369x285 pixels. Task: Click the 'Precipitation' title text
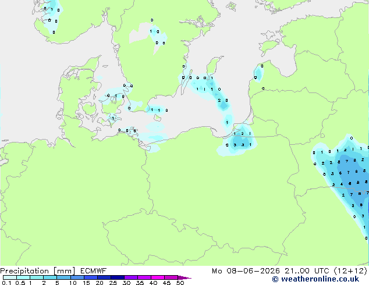pyautogui.click(x=24, y=271)
